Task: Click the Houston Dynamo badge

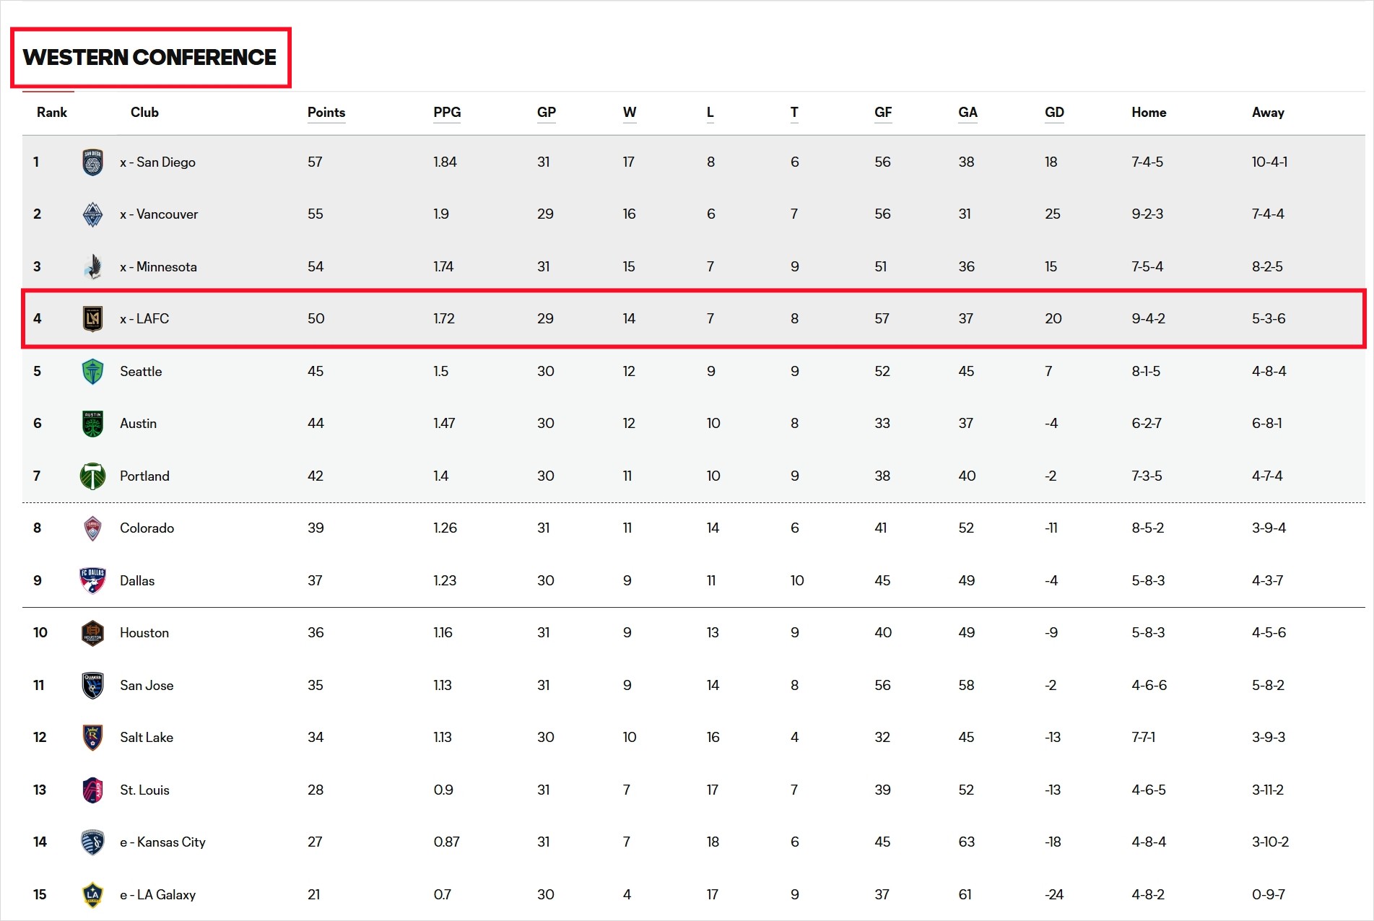Action: coord(92,632)
